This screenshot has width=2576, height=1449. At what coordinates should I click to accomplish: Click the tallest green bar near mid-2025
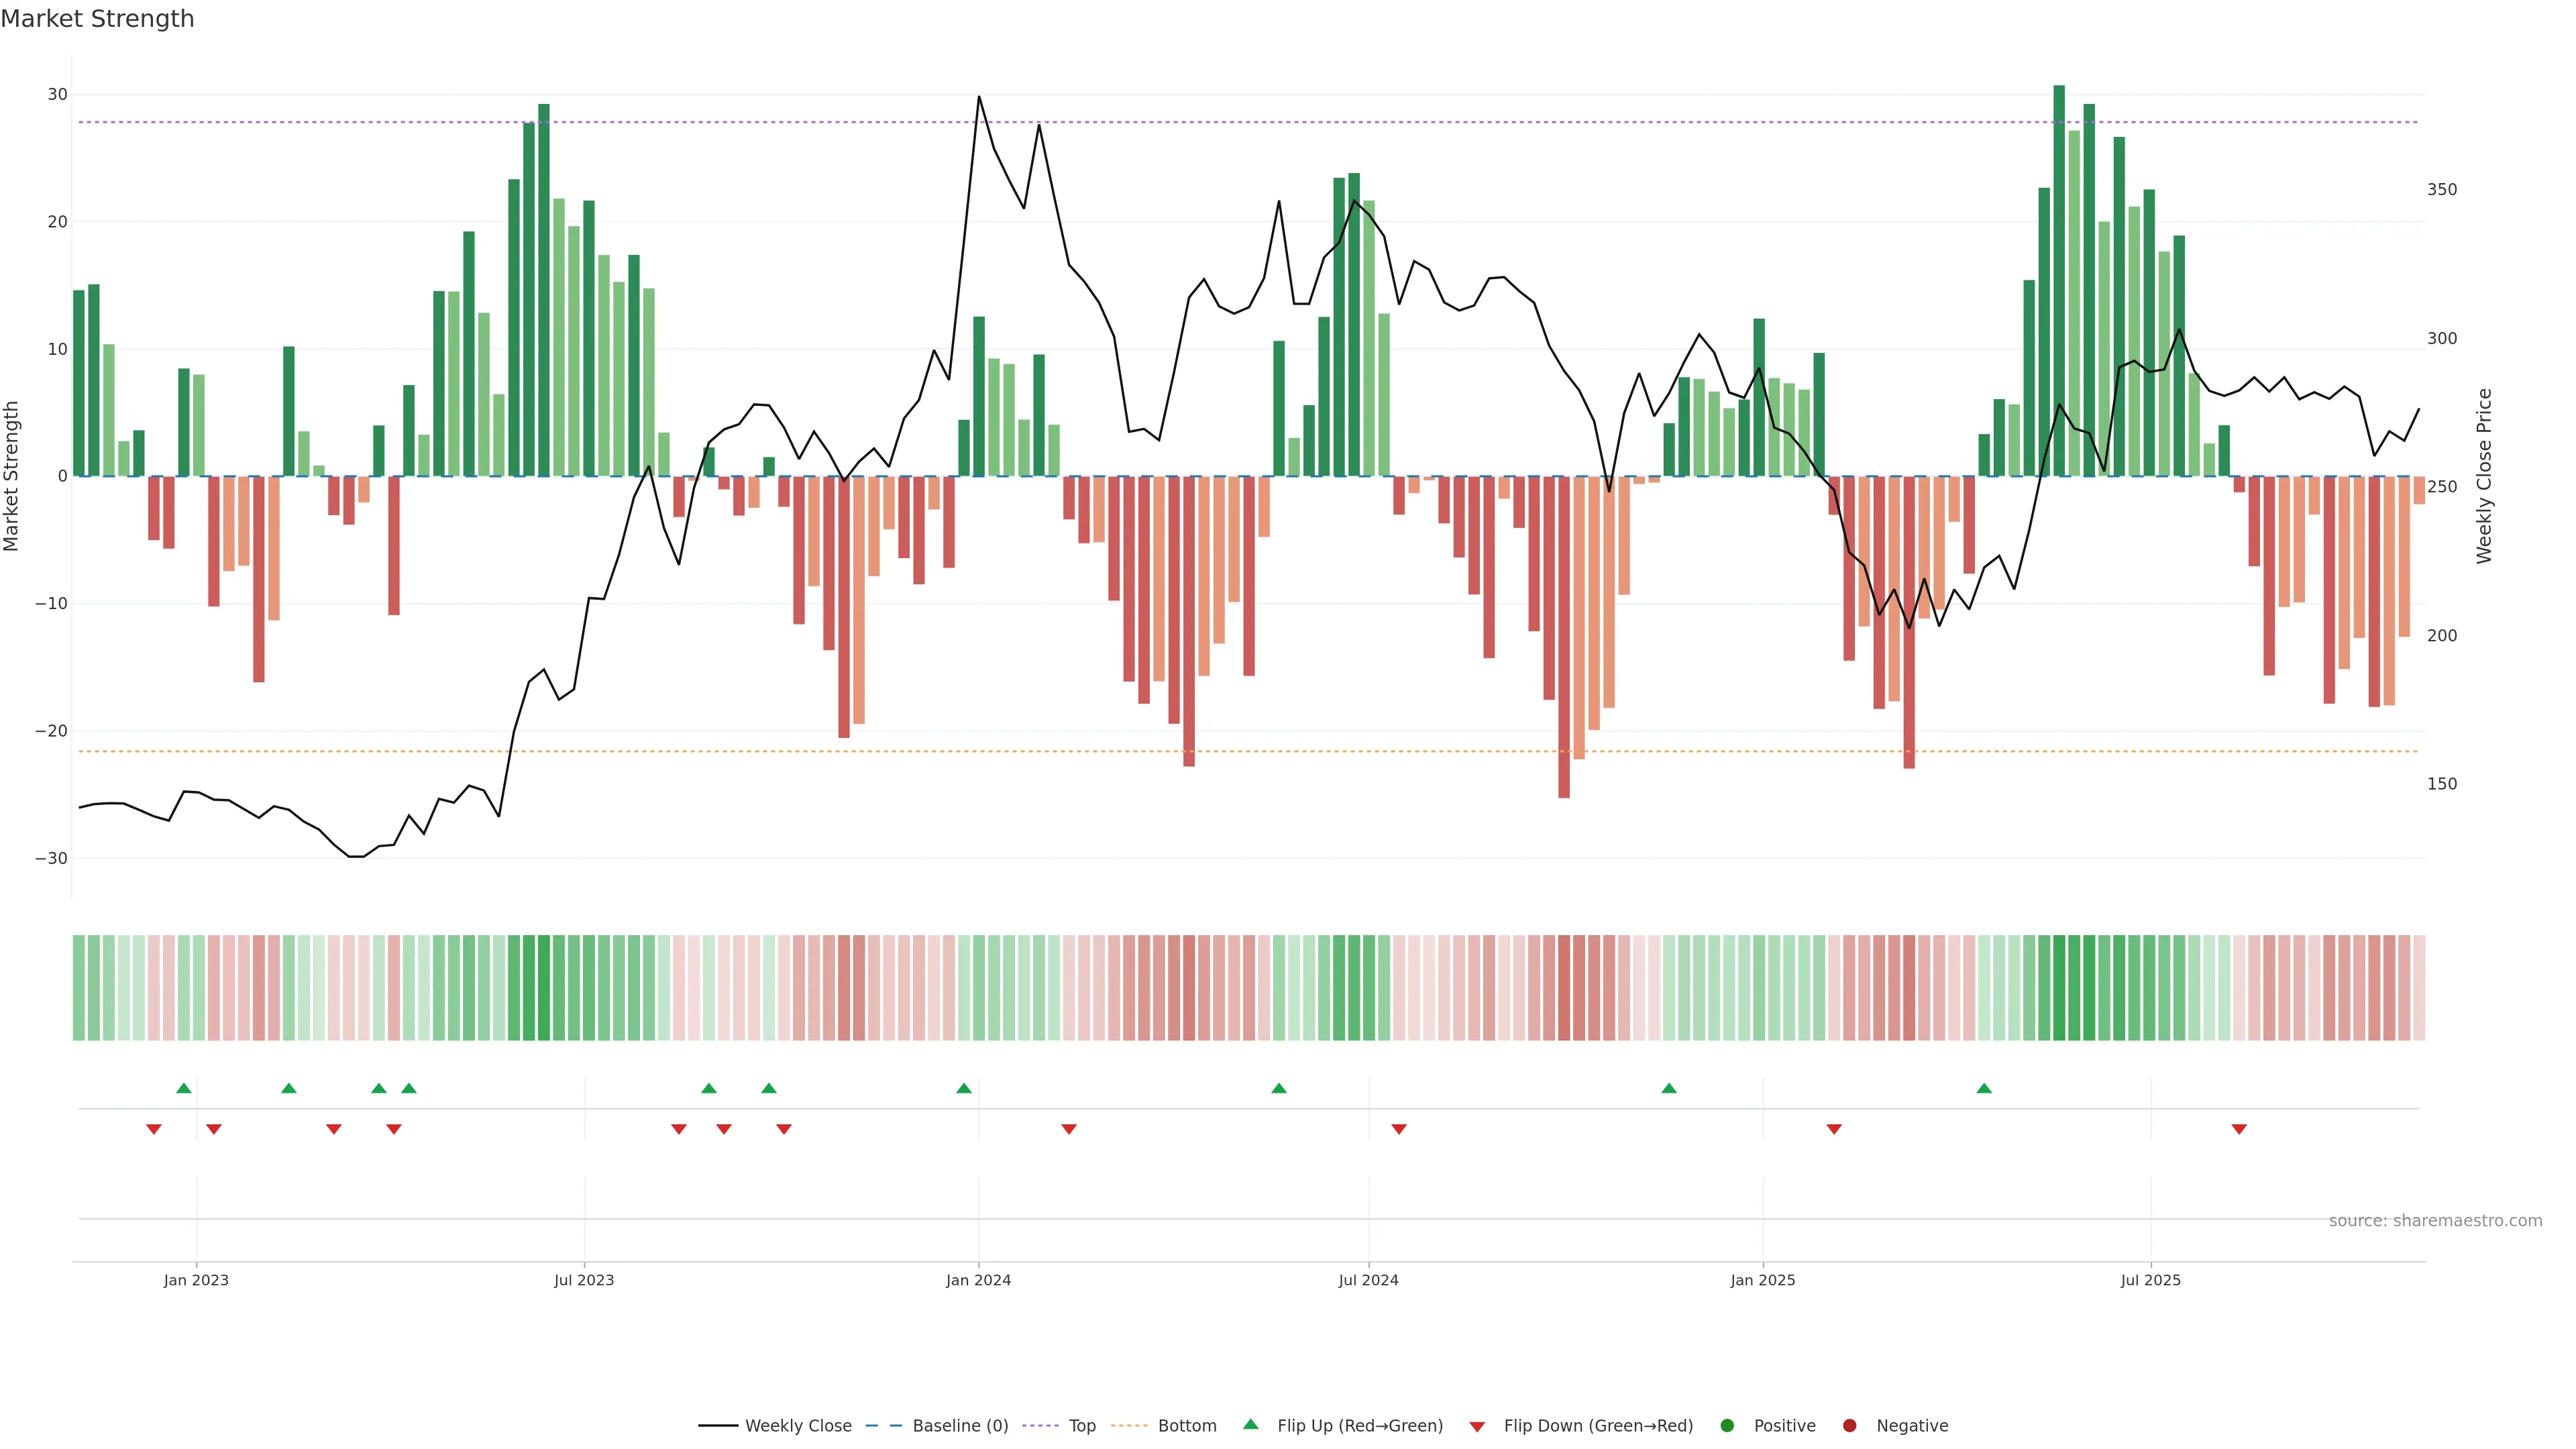point(2059,280)
